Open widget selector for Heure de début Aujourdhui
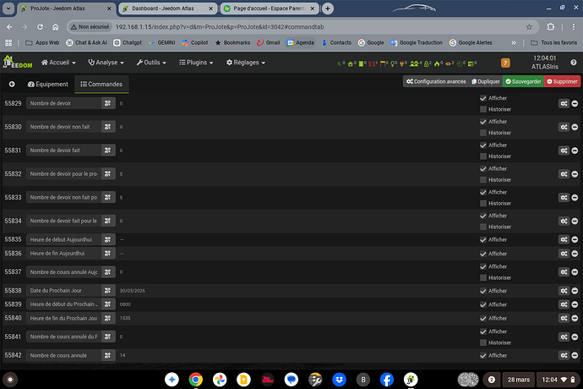Viewport: 583px width, 389px height. pyautogui.click(x=108, y=239)
